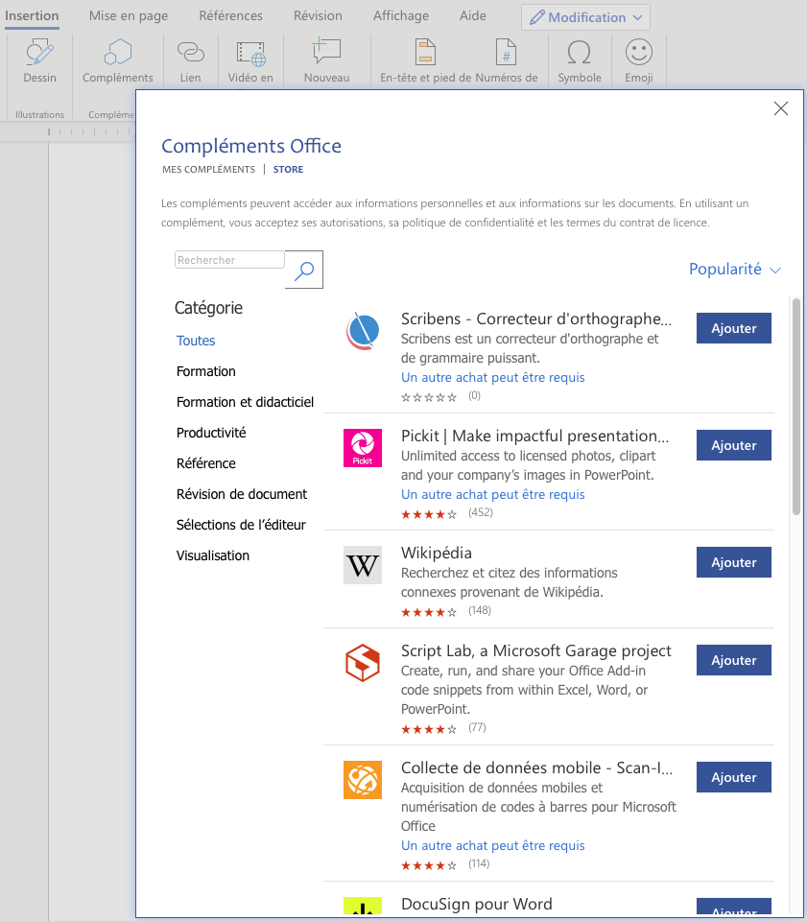Open the Modification mode dropdown
Viewport: 807px width, 921px height.
pos(585,17)
